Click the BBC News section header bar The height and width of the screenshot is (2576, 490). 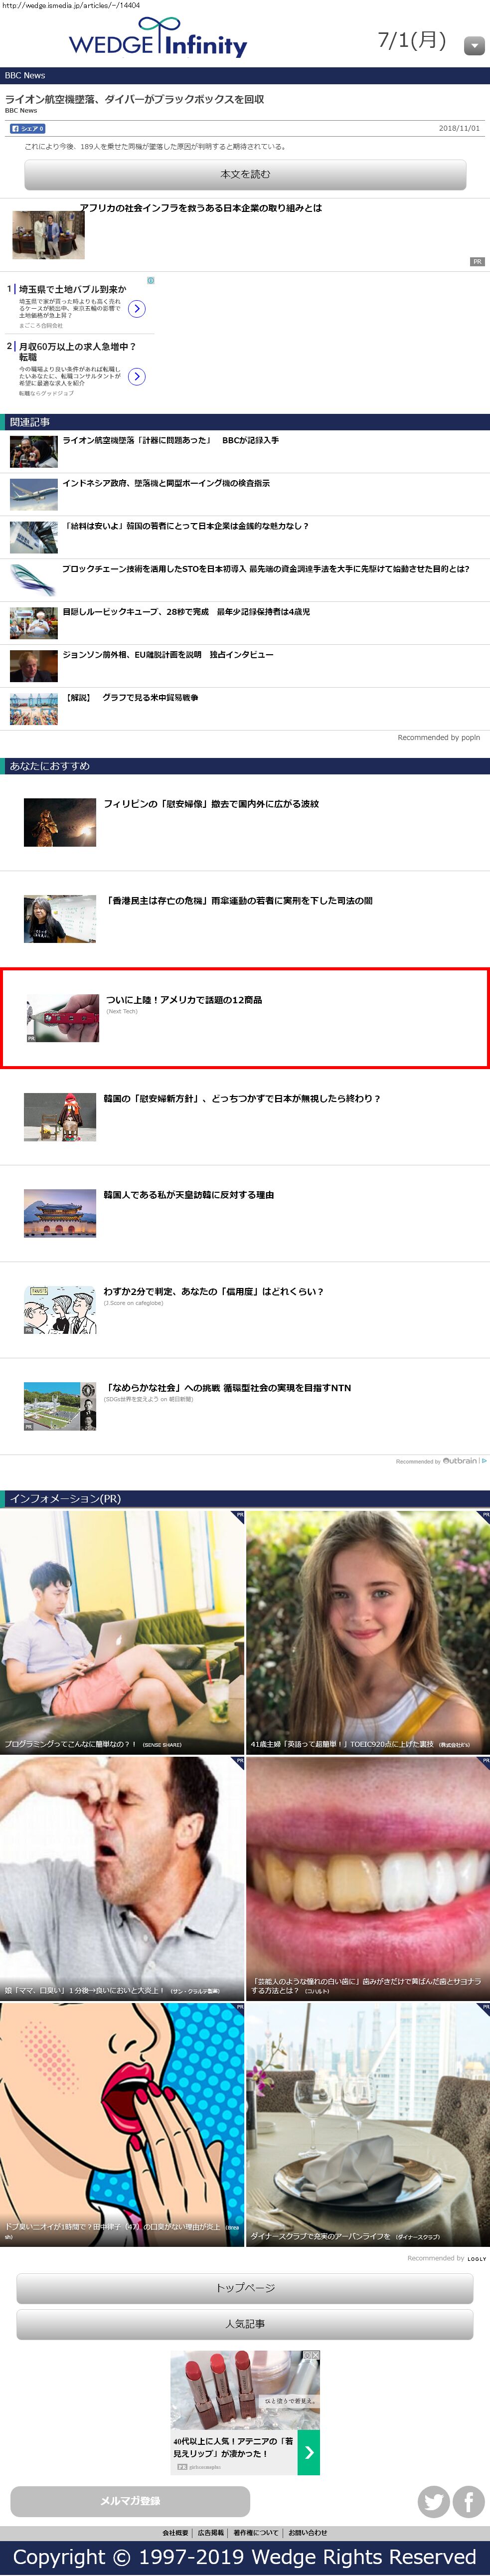coord(245,75)
